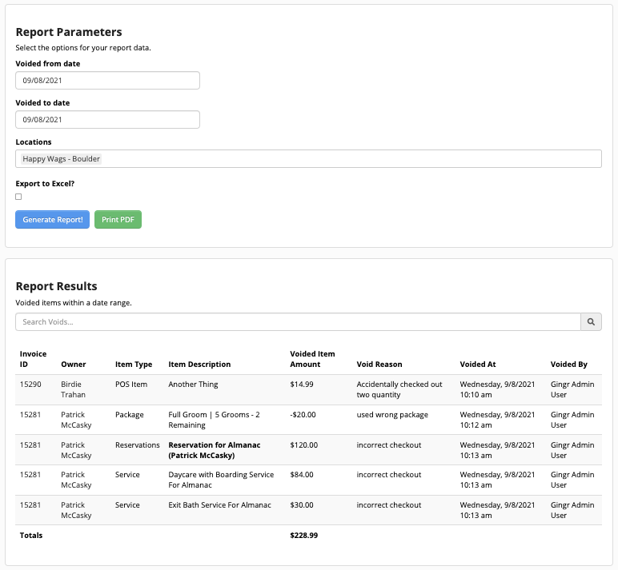Click the Generate Report! button
618x570 pixels.
(x=52, y=220)
